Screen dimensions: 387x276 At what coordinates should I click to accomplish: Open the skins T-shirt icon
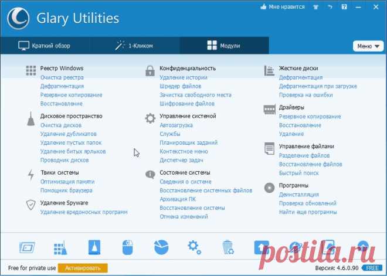tap(315, 7)
